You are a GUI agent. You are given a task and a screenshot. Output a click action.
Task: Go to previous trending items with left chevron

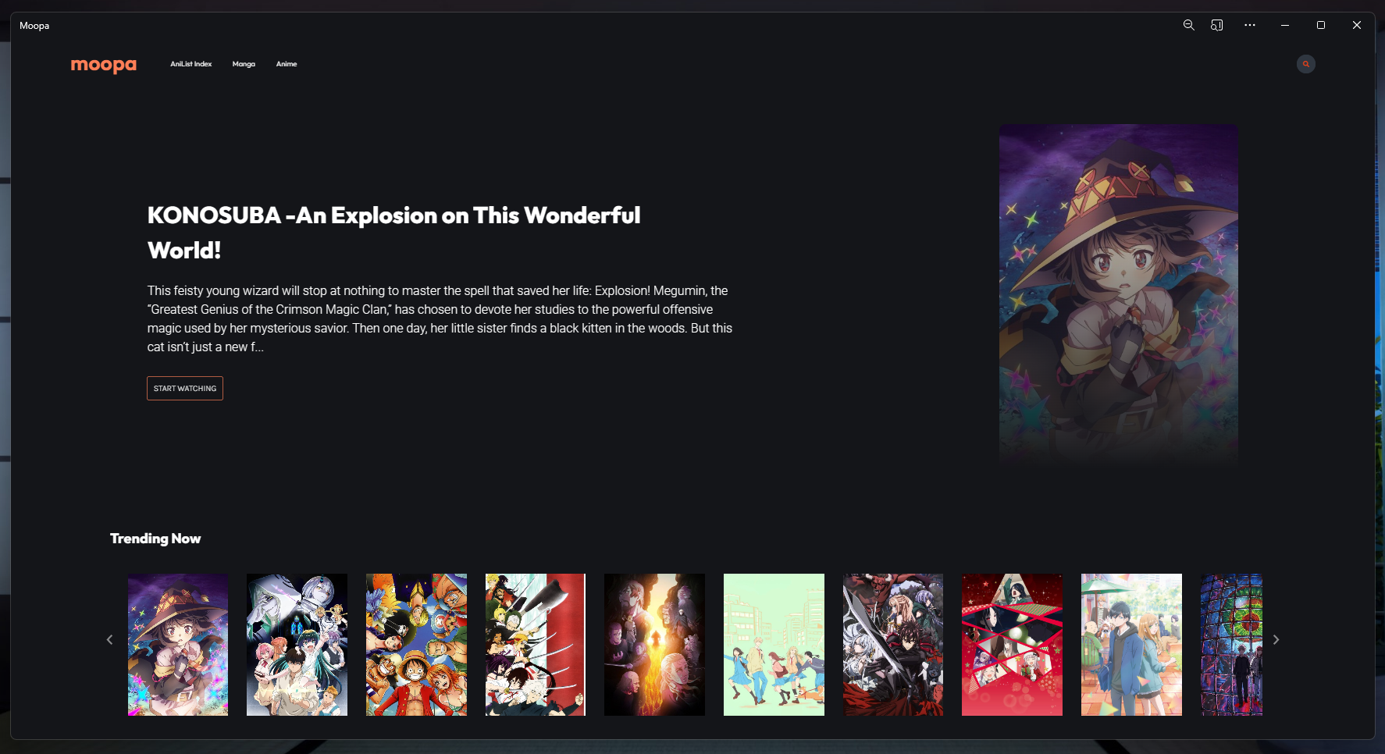click(x=109, y=640)
